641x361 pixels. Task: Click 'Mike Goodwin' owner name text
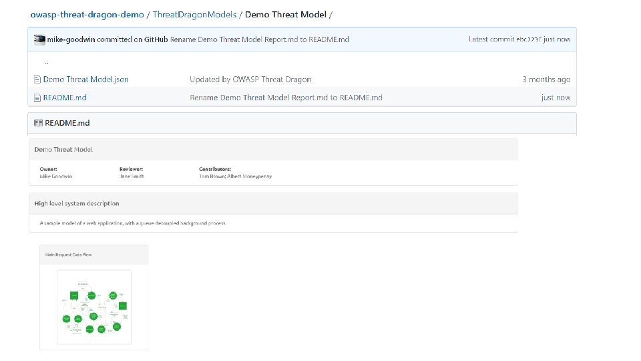coord(55,176)
